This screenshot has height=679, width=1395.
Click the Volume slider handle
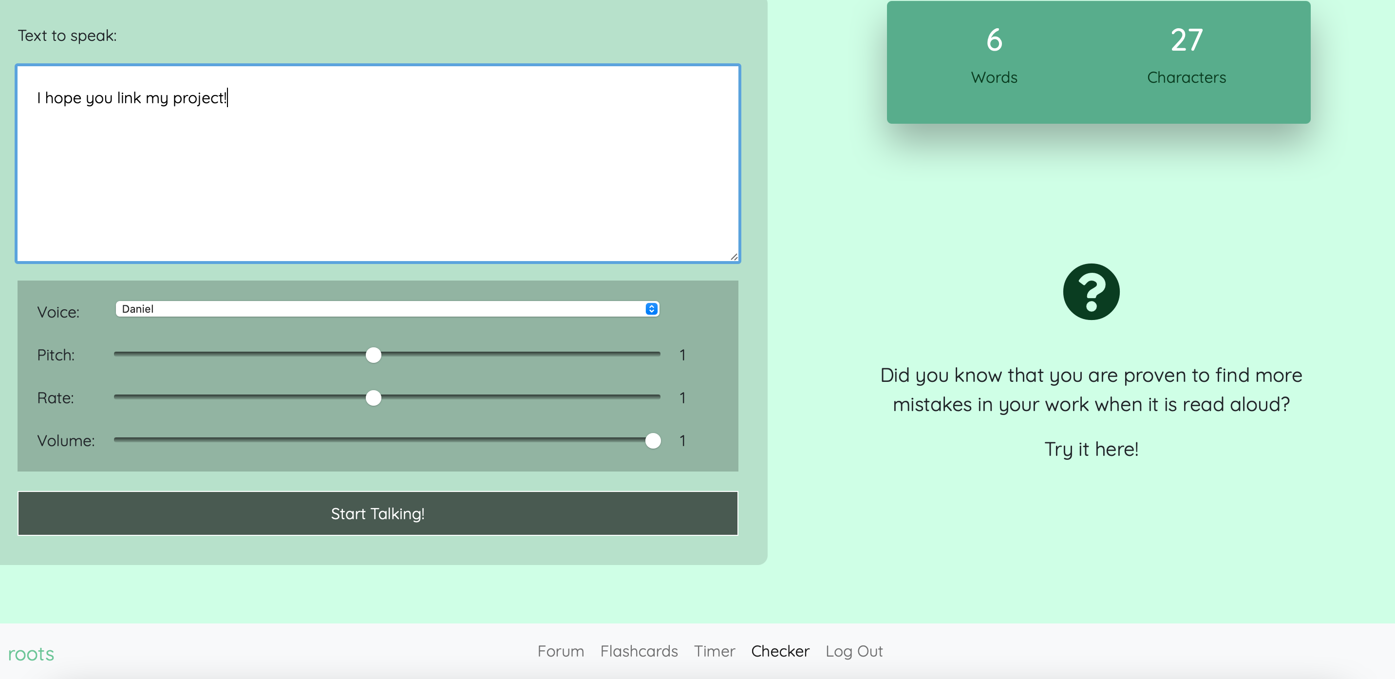(x=653, y=441)
